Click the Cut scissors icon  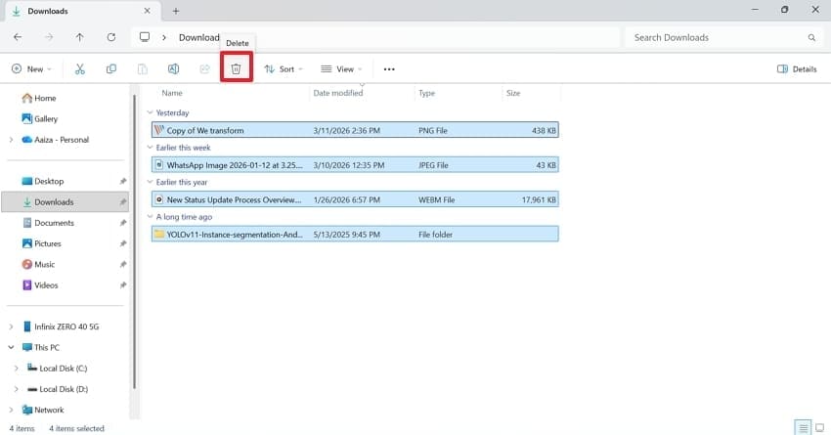point(80,68)
